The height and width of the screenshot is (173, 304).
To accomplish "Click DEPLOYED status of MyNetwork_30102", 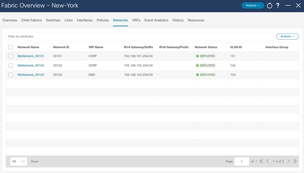I will pyautogui.click(x=206, y=66).
